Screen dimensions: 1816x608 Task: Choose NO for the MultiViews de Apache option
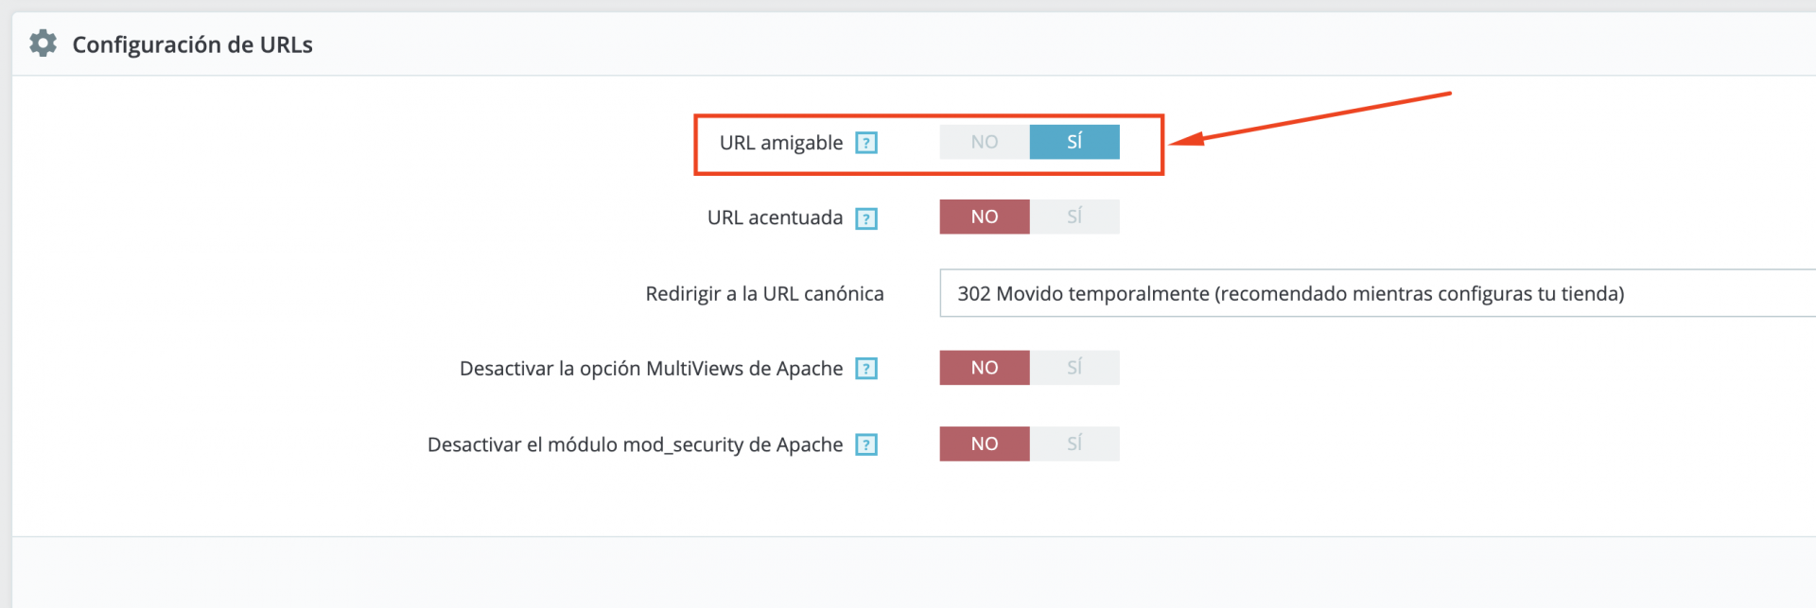pos(984,368)
